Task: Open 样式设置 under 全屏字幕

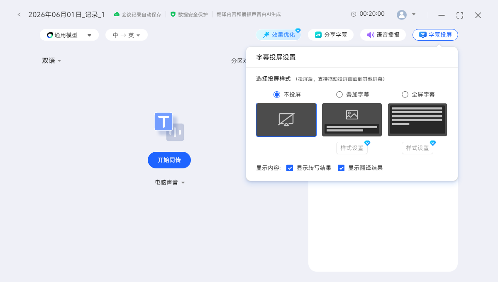Action: click(x=417, y=148)
